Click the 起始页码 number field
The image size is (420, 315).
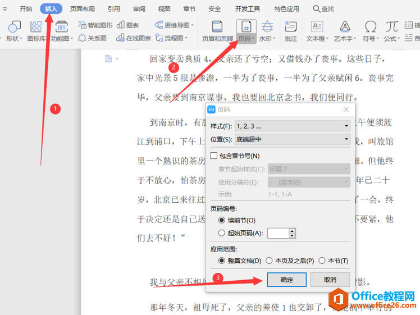(278, 233)
